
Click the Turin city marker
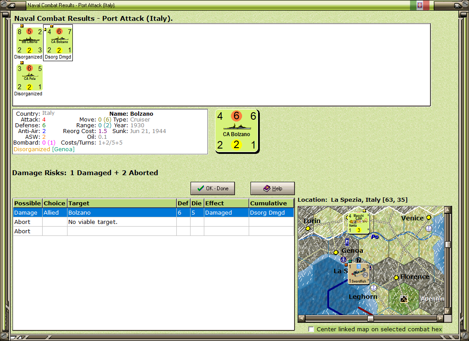[308, 228]
